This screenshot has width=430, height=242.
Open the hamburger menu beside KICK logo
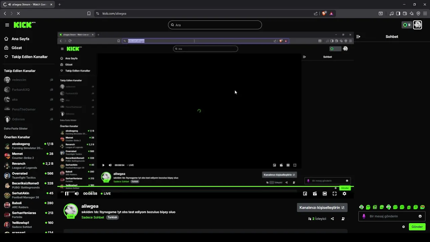click(7, 25)
